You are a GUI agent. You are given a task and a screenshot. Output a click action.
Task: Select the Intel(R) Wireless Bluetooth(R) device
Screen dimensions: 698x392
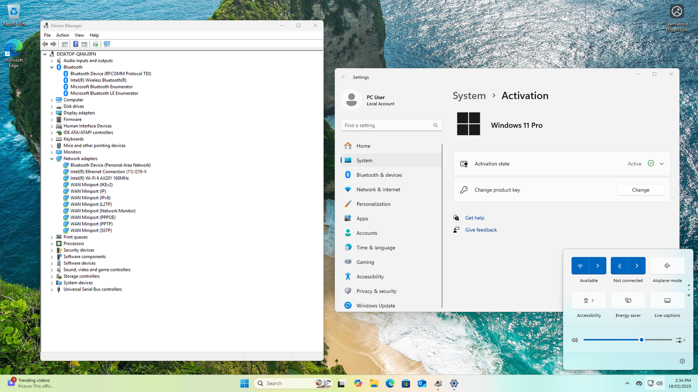click(x=98, y=80)
